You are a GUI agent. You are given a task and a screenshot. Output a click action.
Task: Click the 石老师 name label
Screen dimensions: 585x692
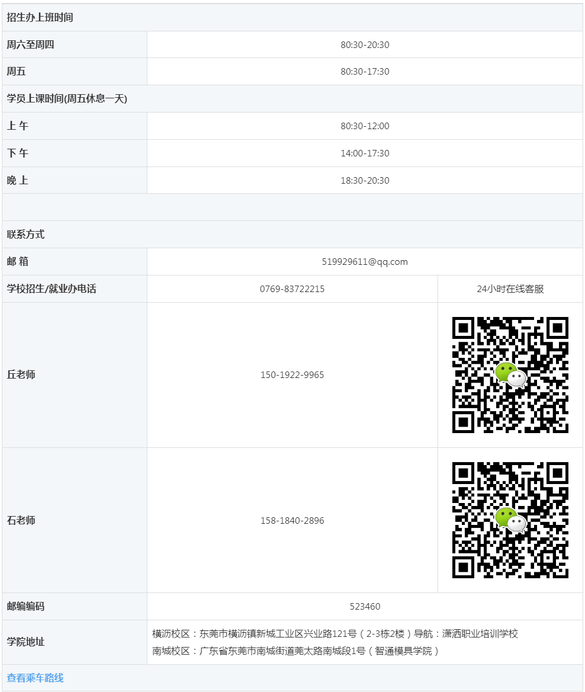(21, 520)
